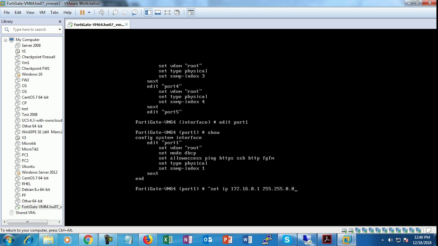
Task: Open Word from the taskbar
Action: click(247, 240)
